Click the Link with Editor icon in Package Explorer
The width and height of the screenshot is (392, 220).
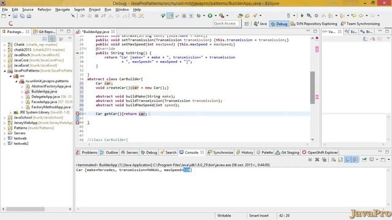point(51,38)
